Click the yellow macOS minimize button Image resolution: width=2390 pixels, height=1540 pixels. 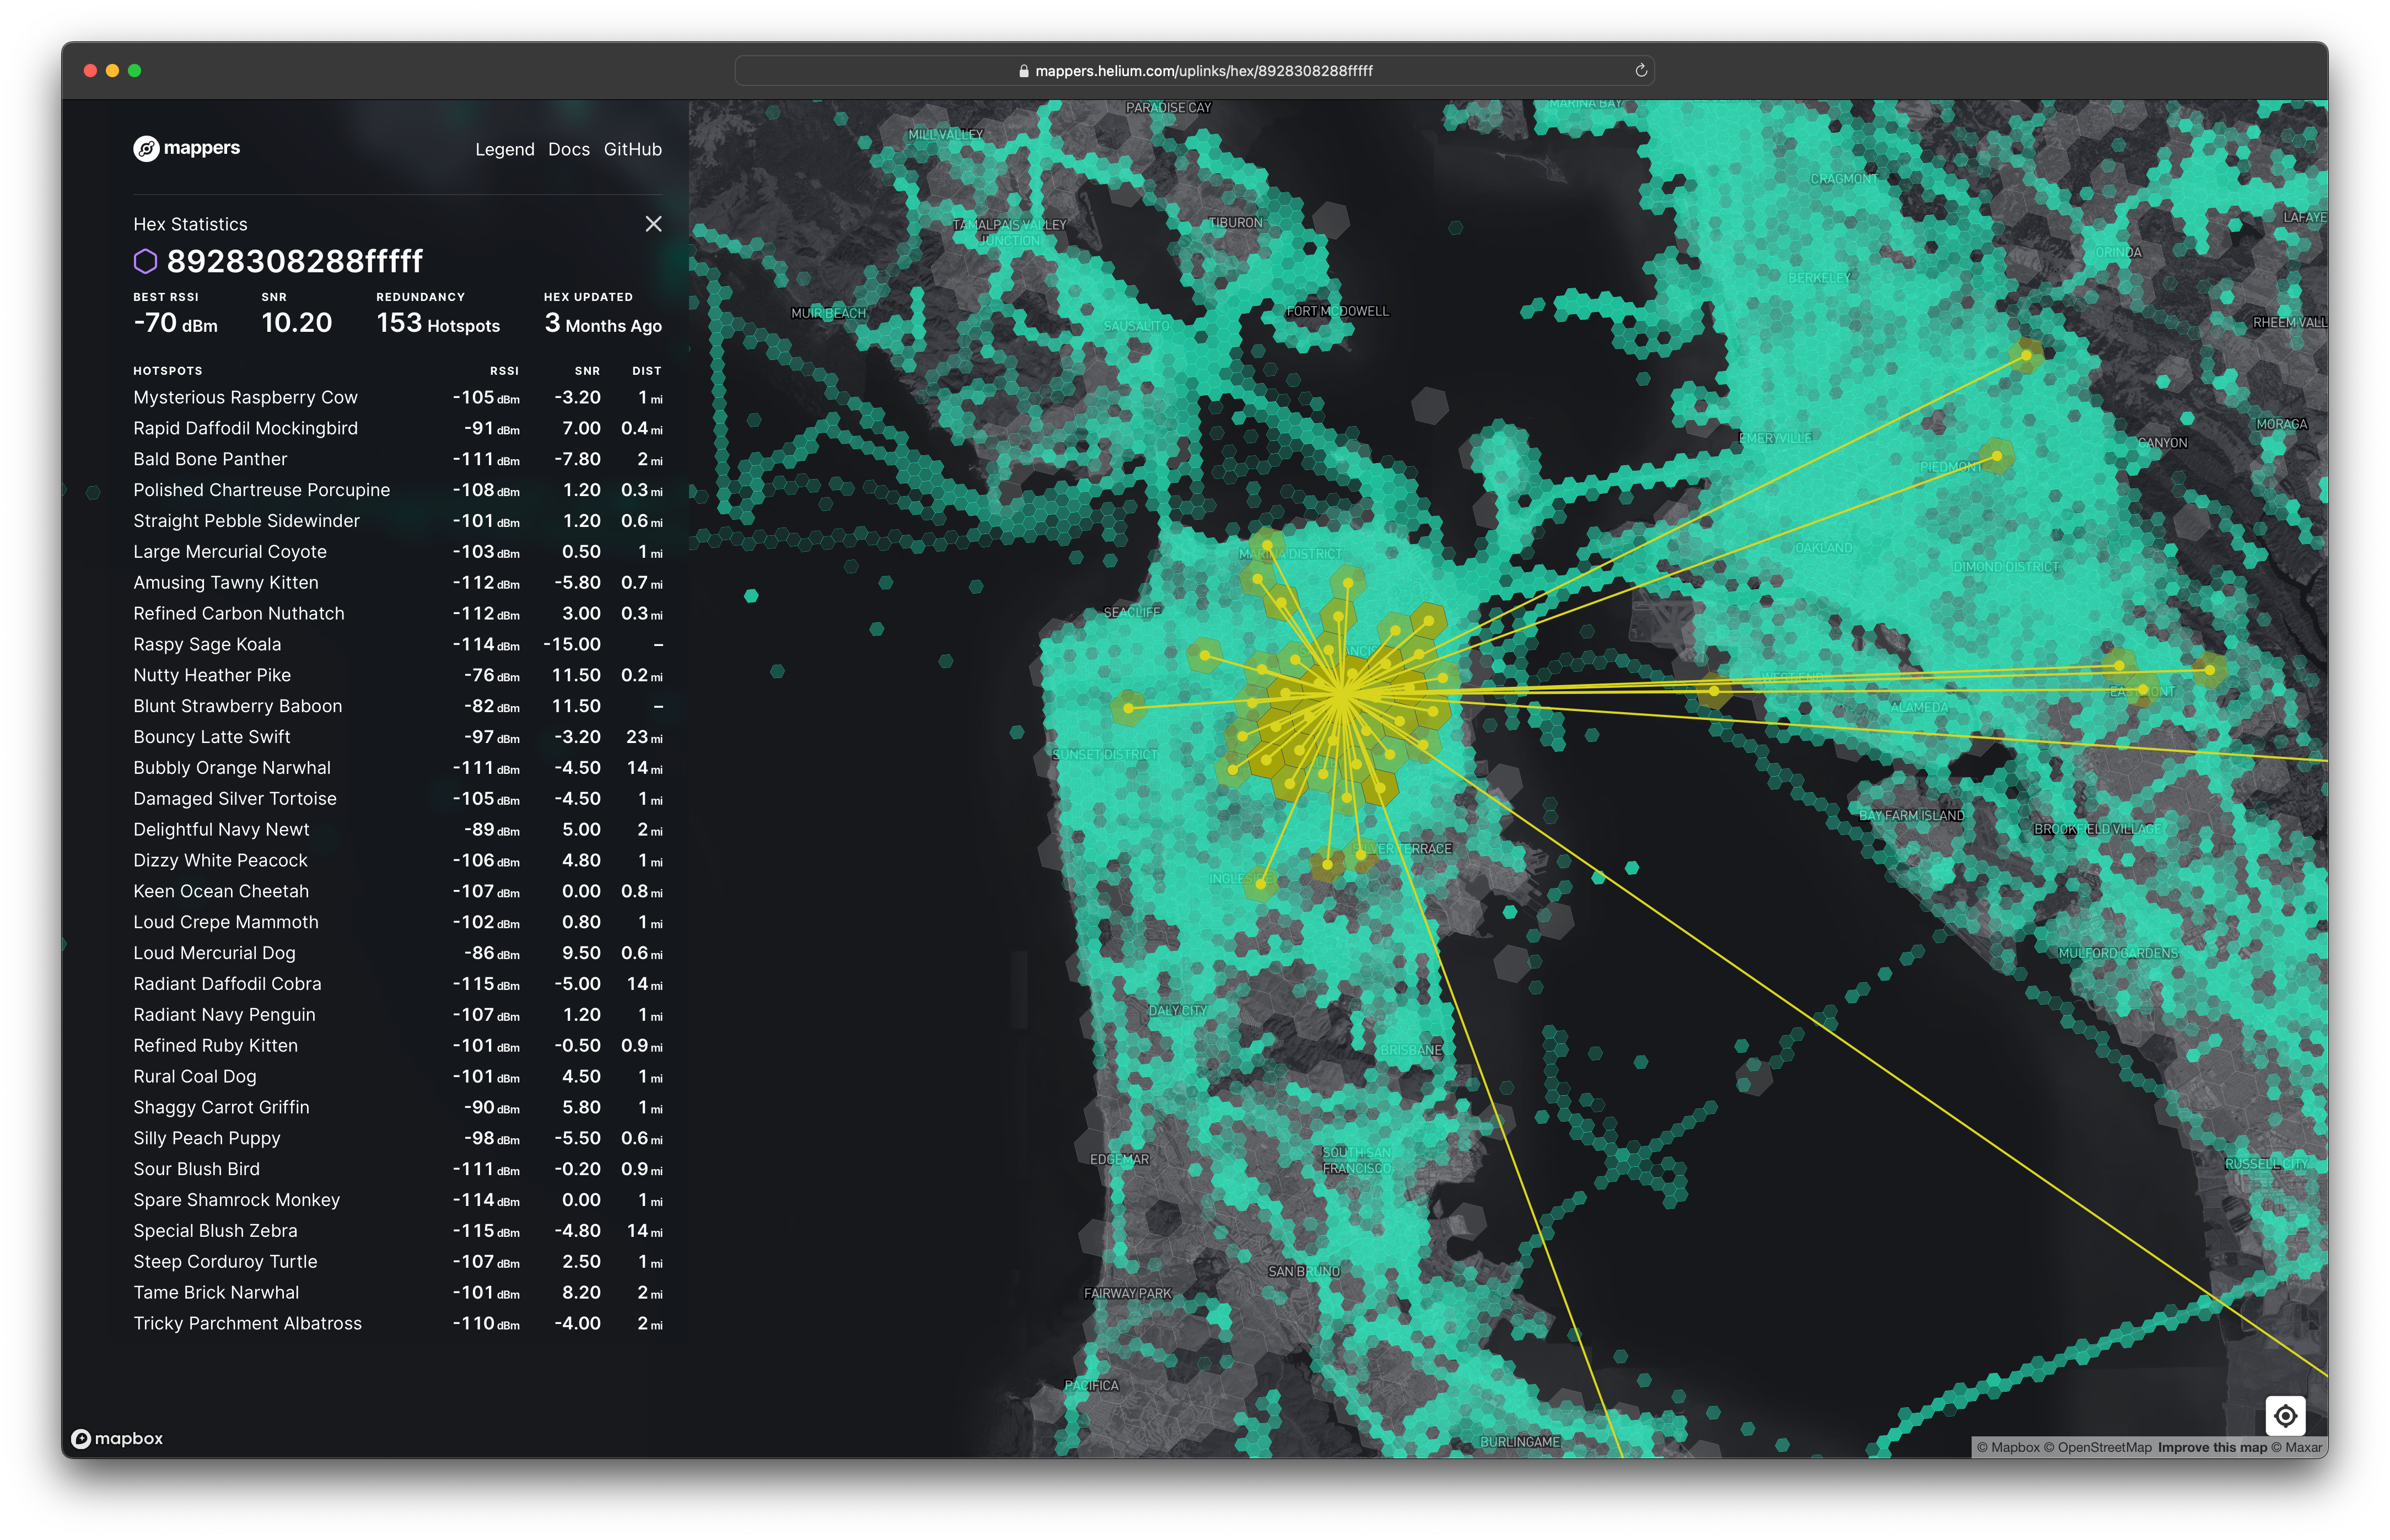pos(112,71)
